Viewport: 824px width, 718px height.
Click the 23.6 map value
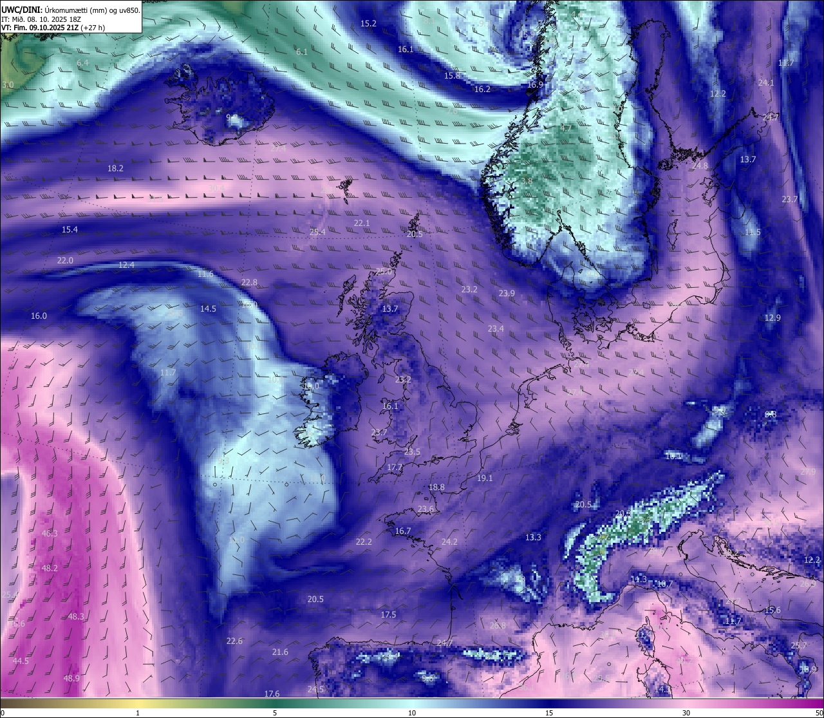pos(426,509)
